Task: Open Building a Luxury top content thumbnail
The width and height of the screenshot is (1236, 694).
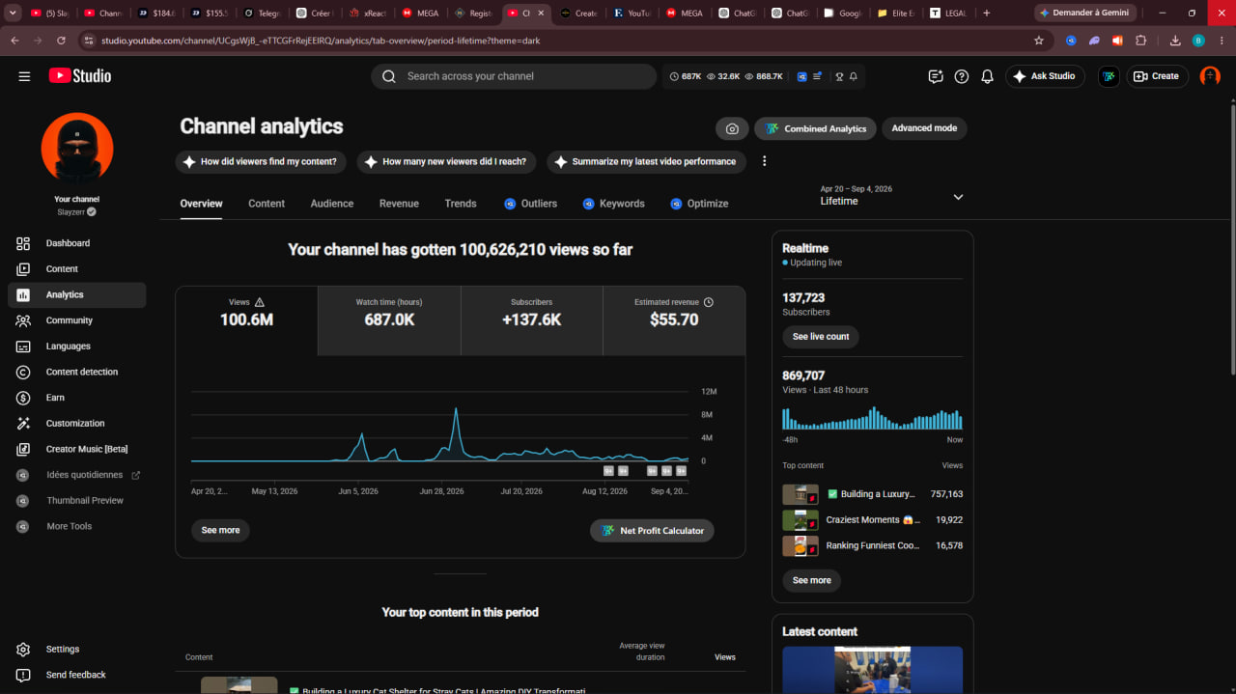Action: coord(801,494)
